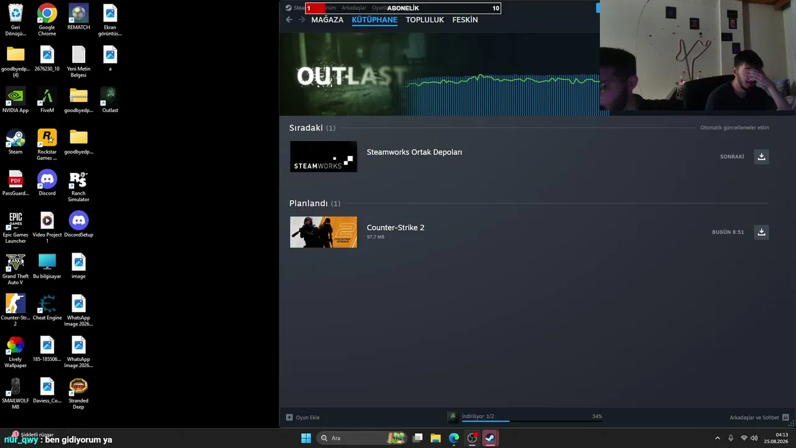
Task: Select the Steam desktop shortcut
Action: 16,141
